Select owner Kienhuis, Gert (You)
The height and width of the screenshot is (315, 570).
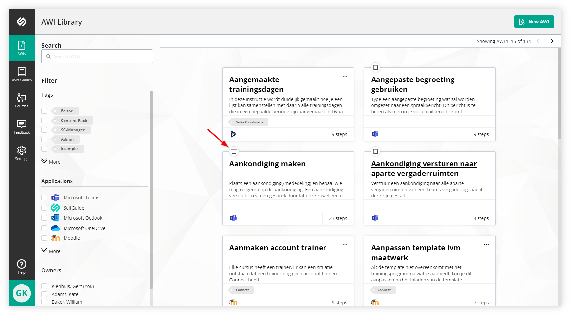[x=44, y=286]
